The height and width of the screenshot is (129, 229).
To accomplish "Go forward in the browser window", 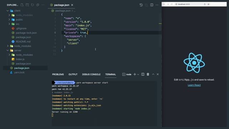I will point(168,4).
